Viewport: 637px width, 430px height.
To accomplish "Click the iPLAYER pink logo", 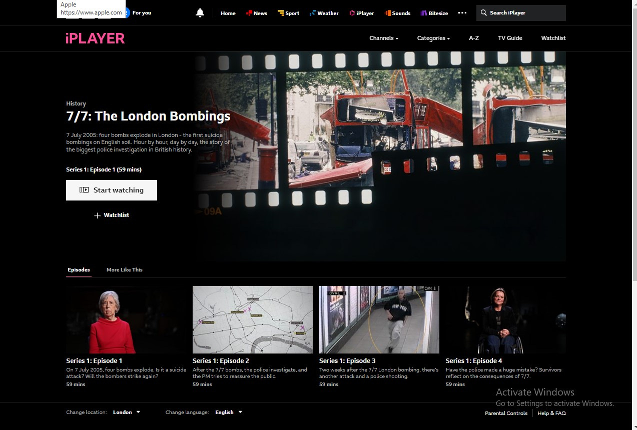I will tap(95, 38).
